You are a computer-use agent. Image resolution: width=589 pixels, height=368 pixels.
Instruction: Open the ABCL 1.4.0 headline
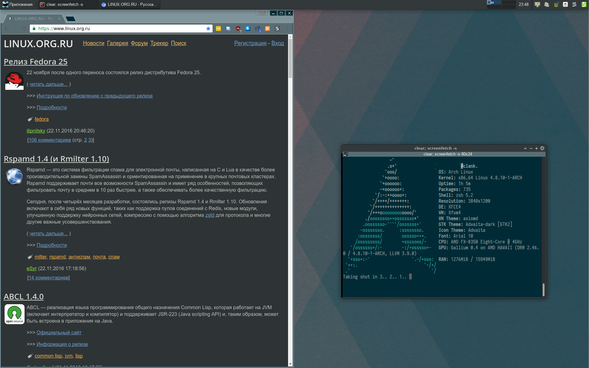(x=24, y=297)
